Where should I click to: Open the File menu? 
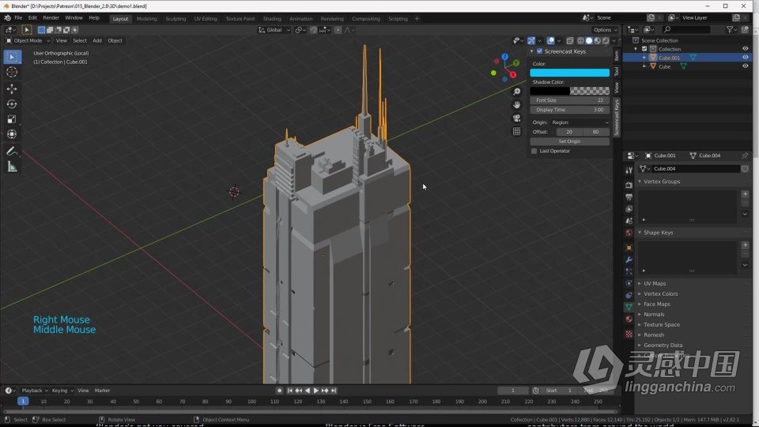tap(18, 18)
